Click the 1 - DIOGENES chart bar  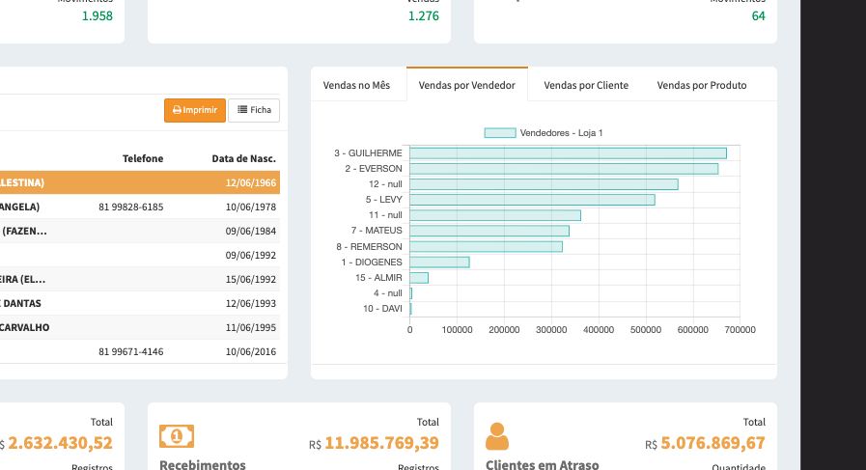coord(439,262)
